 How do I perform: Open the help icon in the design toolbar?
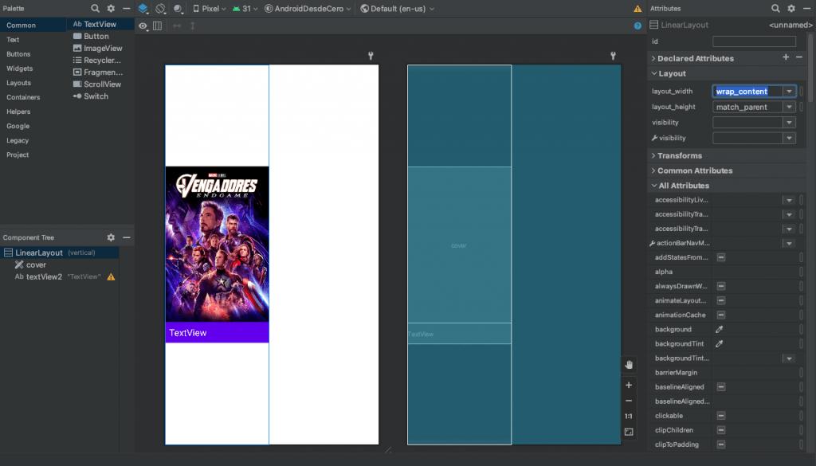[x=637, y=26]
